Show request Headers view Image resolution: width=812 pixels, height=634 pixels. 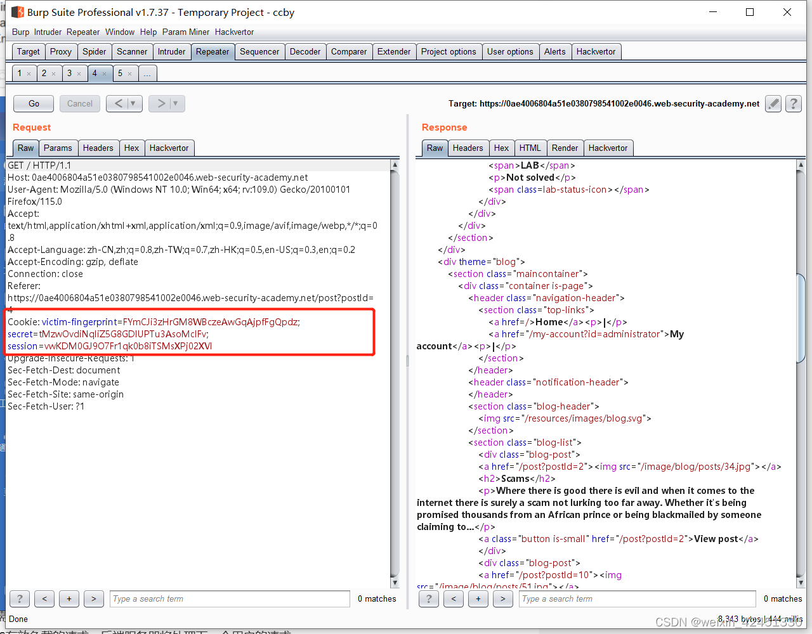[x=98, y=148]
